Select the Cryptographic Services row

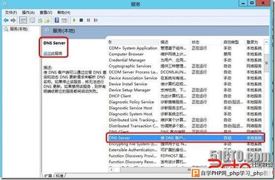click(185, 66)
